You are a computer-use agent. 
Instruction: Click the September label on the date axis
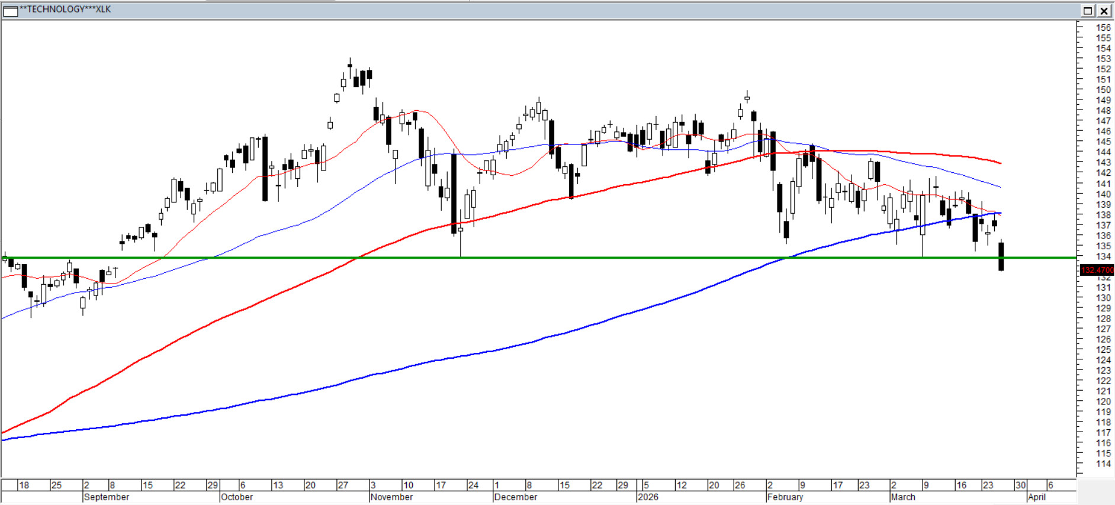(107, 497)
